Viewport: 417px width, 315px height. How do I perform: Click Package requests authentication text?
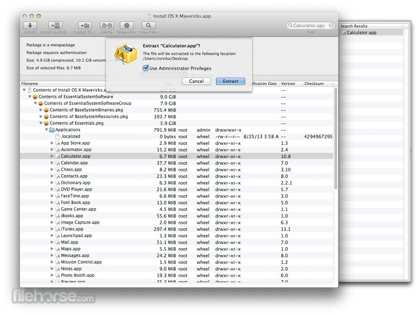(56, 53)
